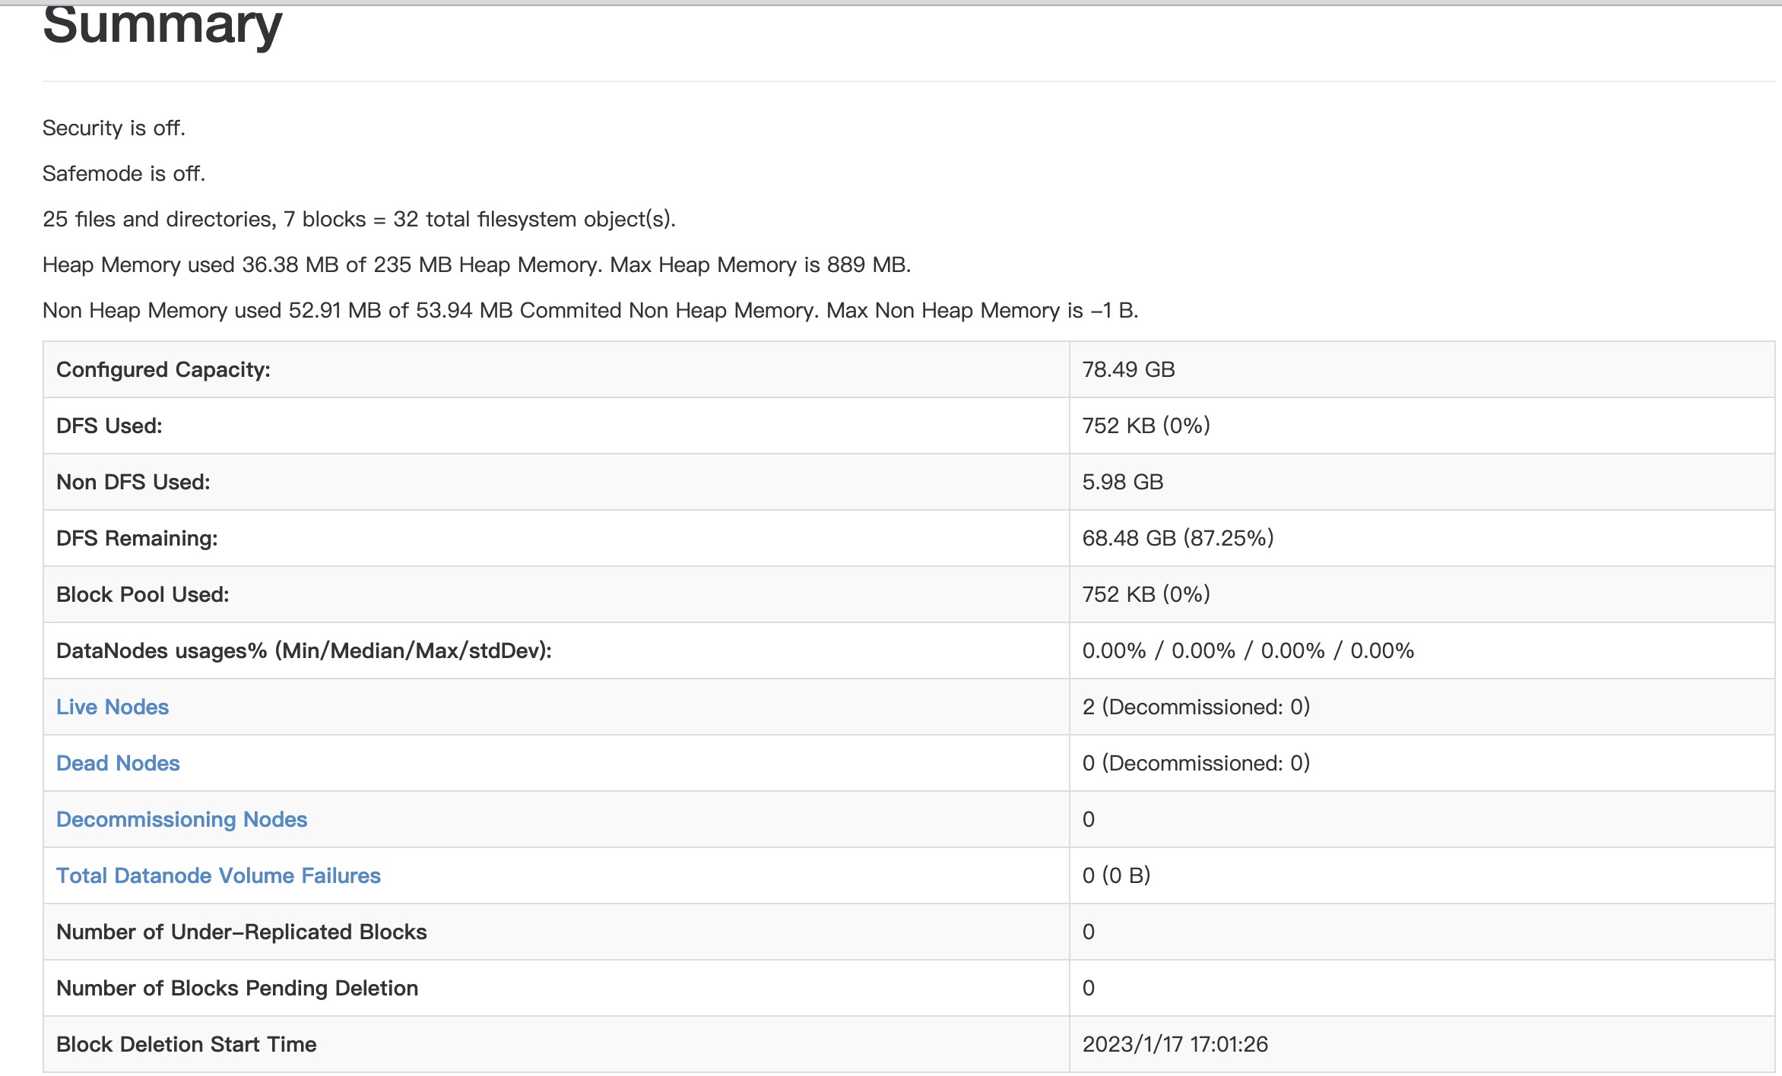1782x1076 pixels.
Task: Click Number of Under-Replicated Blocks label
Action: pos(242,932)
